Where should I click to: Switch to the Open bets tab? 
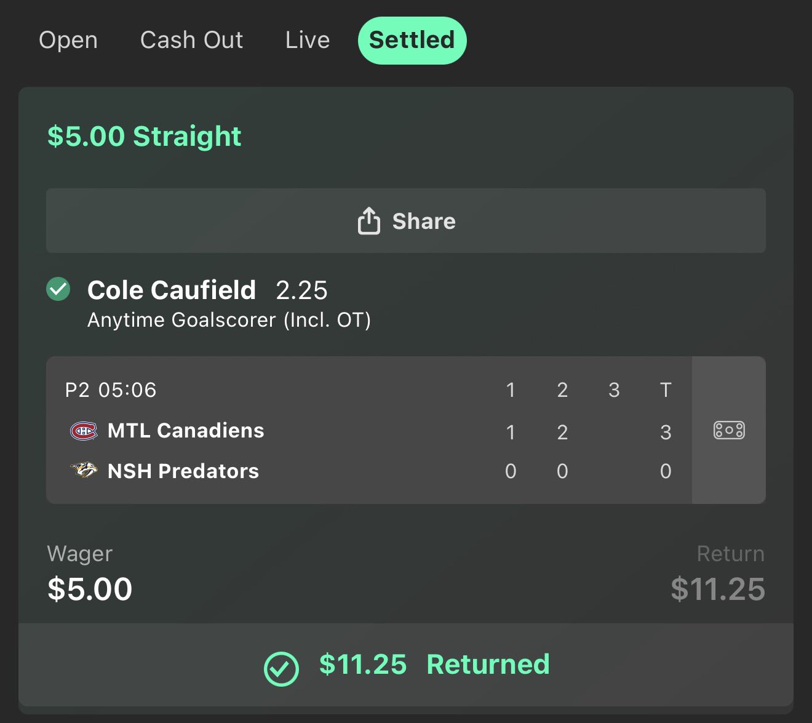click(68, 40)
